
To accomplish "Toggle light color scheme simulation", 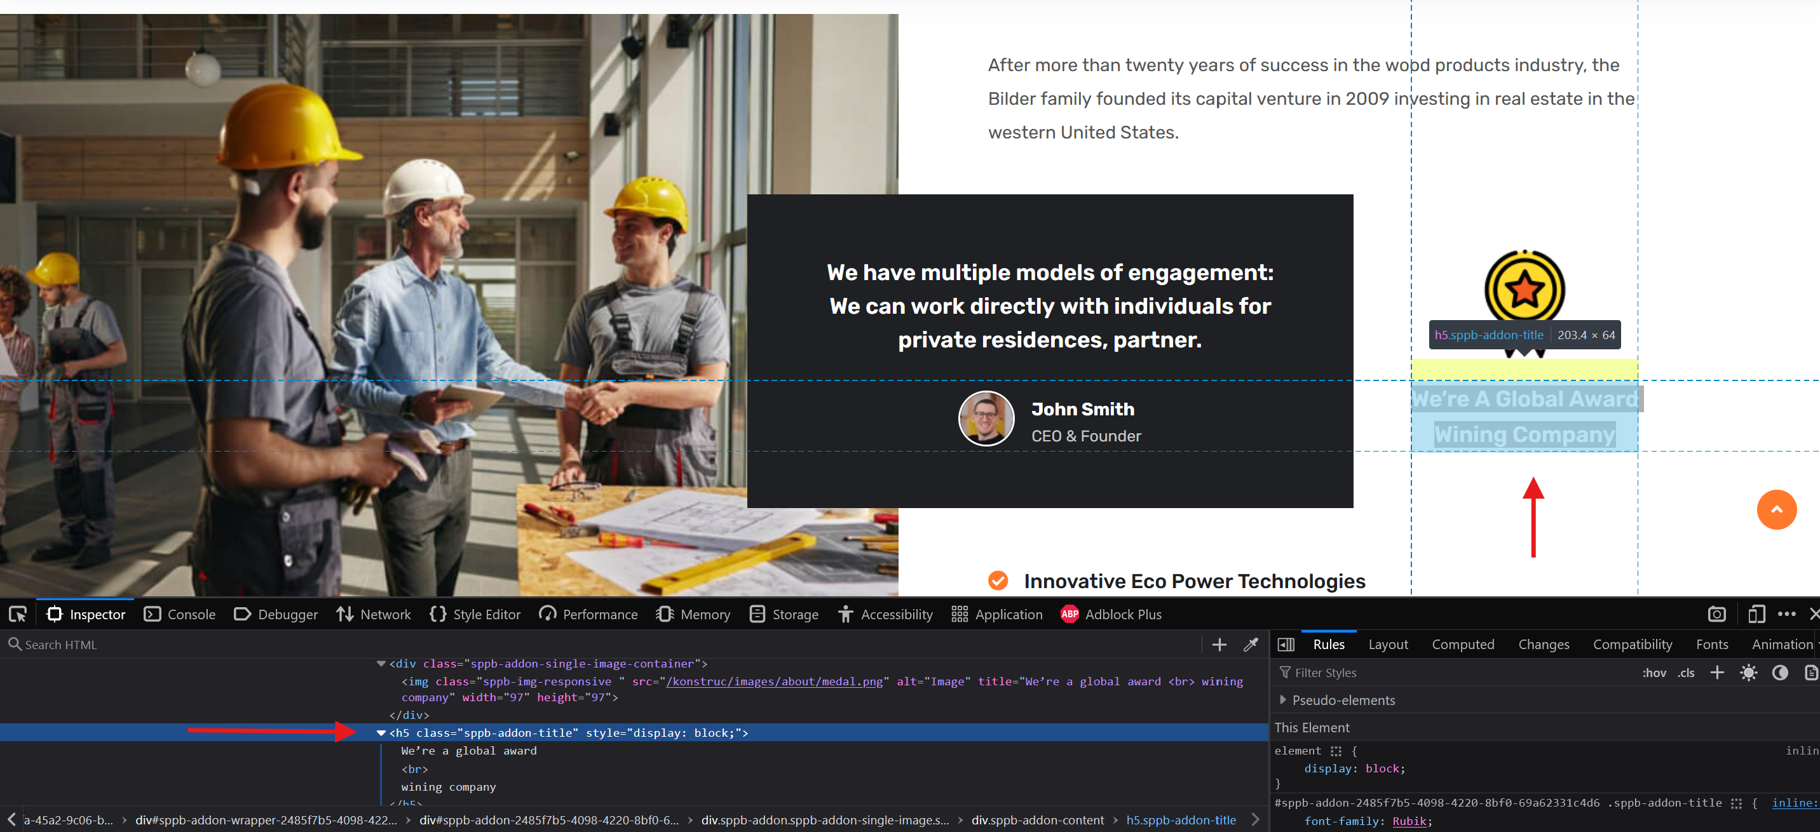I will click(1749, 673).
